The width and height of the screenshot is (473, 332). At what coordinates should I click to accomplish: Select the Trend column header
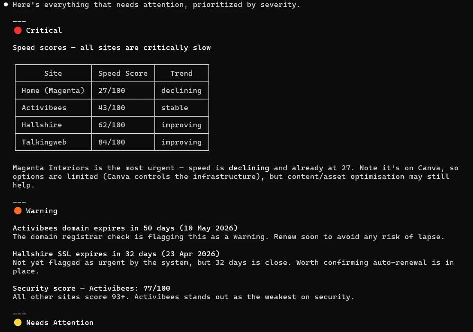pyautogui.click(x=181, y=73)
